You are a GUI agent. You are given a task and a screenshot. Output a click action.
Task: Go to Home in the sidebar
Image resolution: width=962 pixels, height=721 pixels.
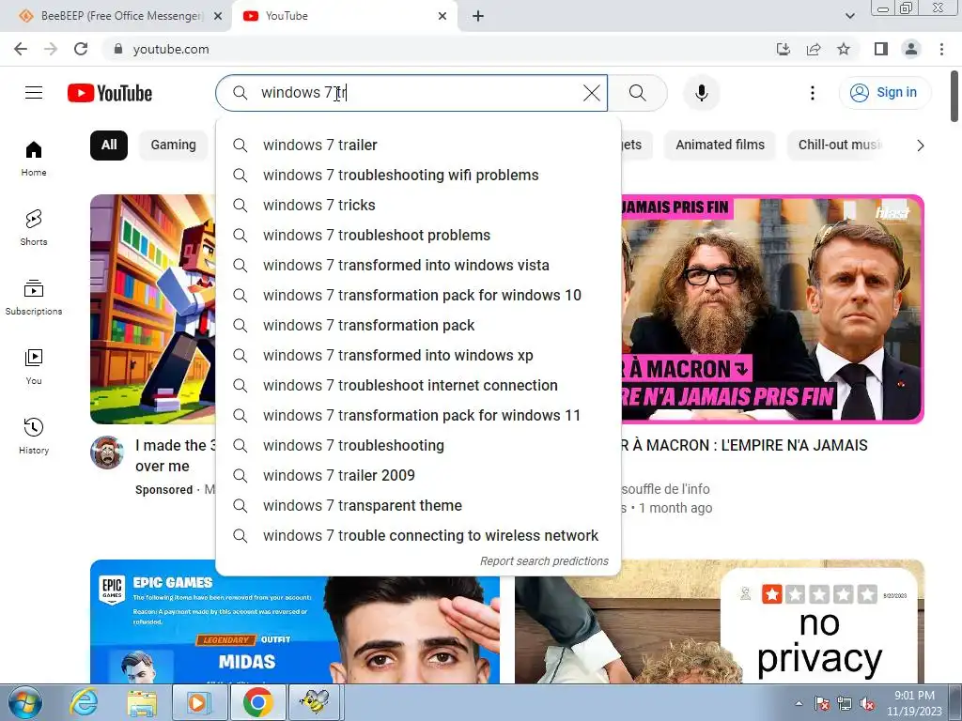pyautogui.click(x=34, y=159)
